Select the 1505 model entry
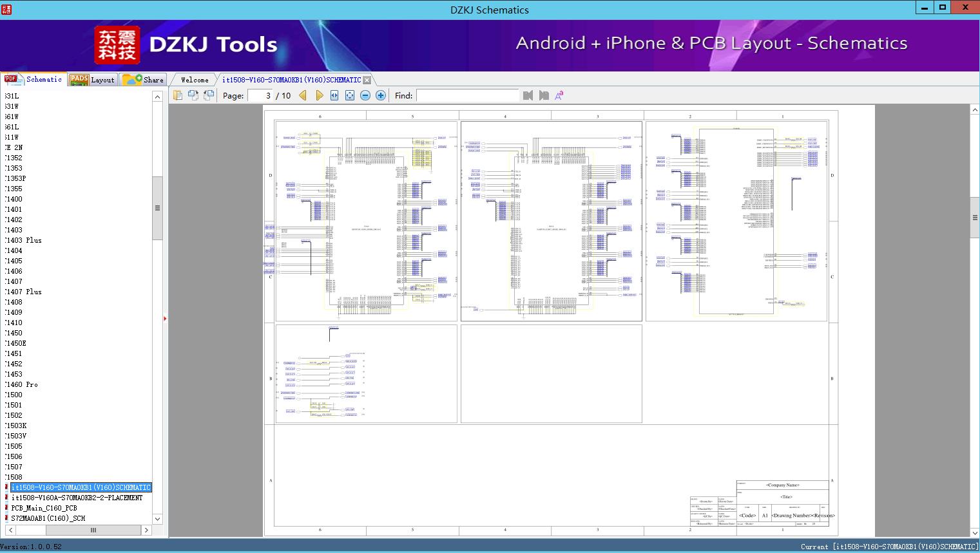Viewport: 980px width, 553px height. coord(14,446)
